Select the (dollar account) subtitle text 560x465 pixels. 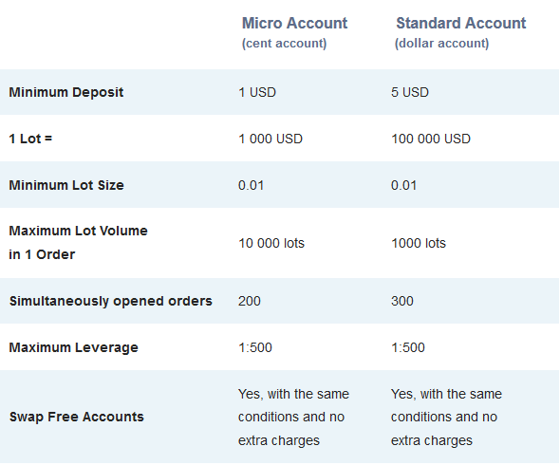[441, 44]
